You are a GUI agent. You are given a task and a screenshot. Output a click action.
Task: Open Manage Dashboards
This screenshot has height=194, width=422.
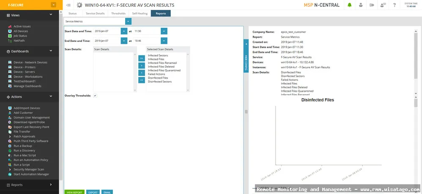point(27,86)
